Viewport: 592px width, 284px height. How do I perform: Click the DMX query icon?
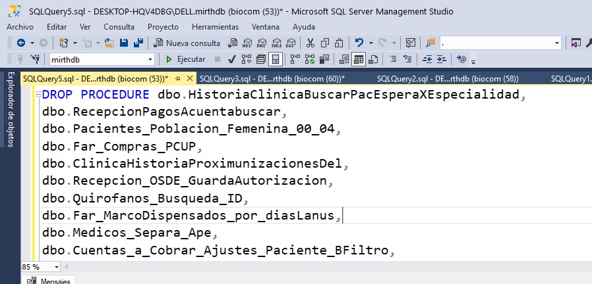pyautogui.click(x=261, y=43)
